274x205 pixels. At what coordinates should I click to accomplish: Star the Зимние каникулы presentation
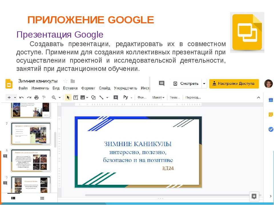(65, 81)
